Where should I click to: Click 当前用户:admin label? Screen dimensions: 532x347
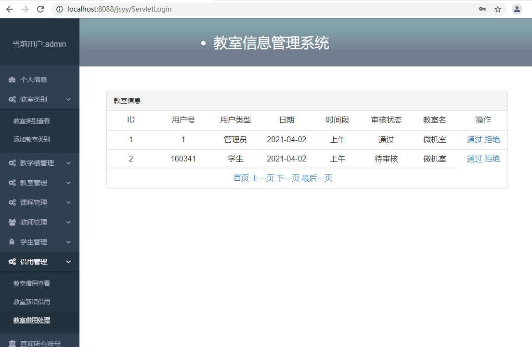click(x=39, y=44)
